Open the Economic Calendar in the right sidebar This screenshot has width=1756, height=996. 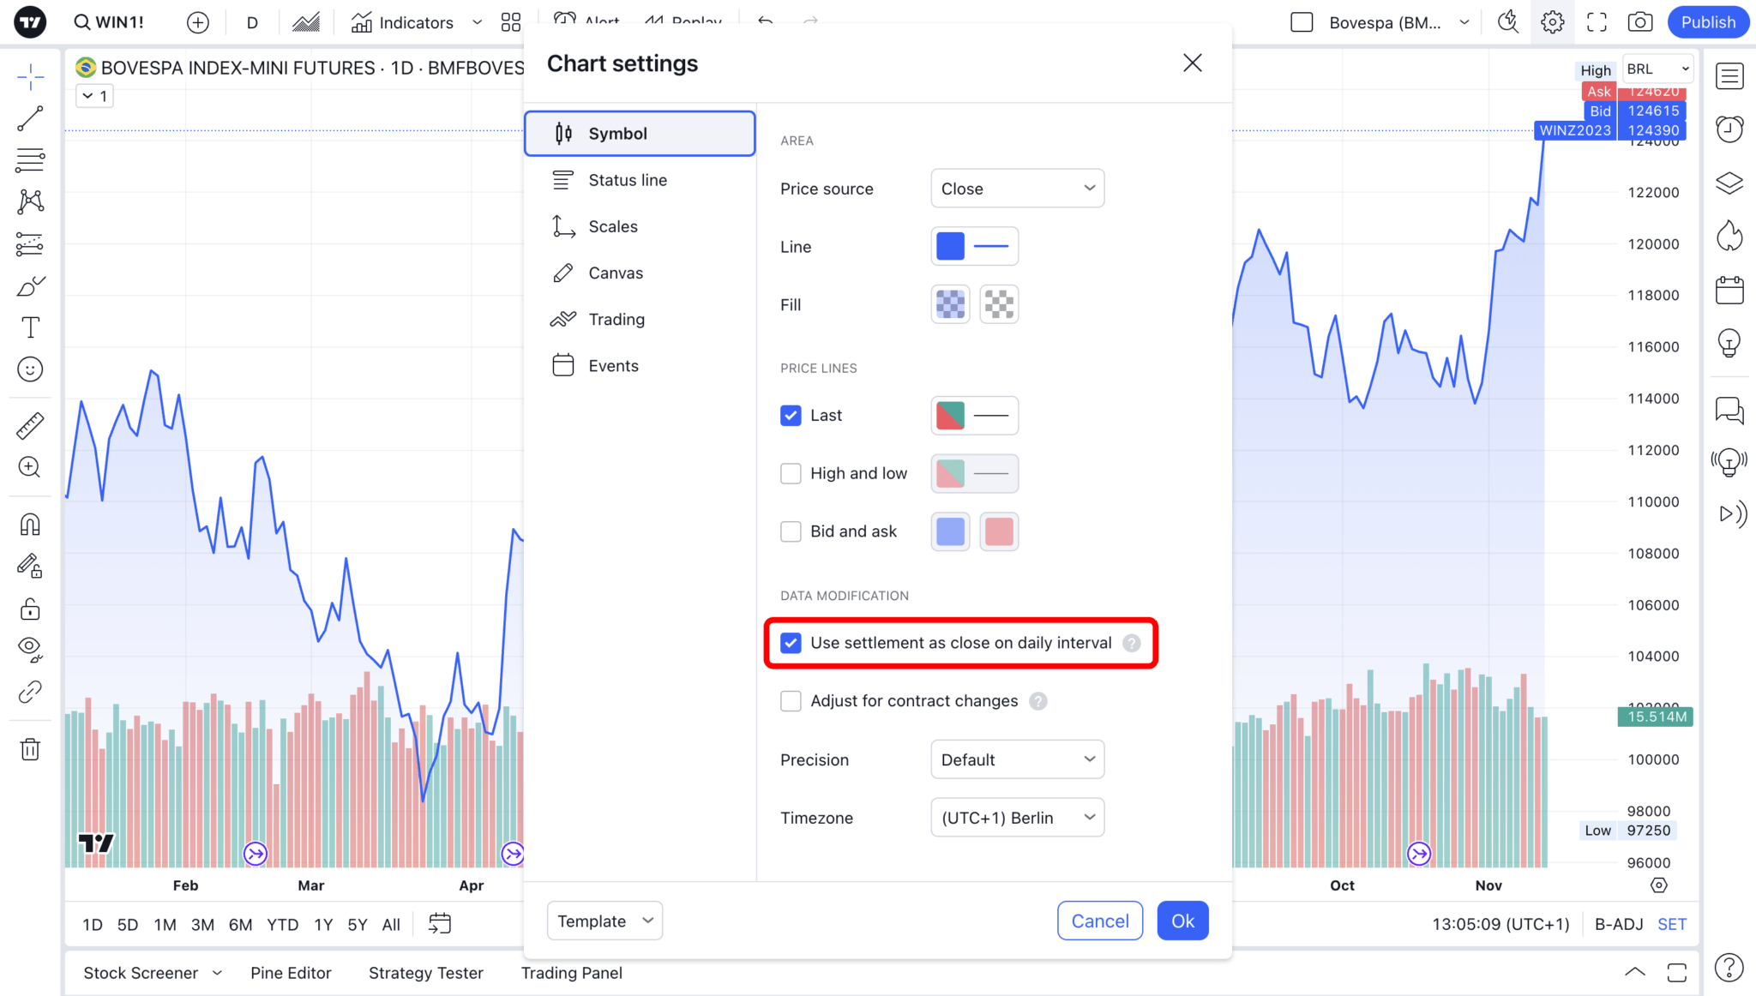click(1730, 290)
